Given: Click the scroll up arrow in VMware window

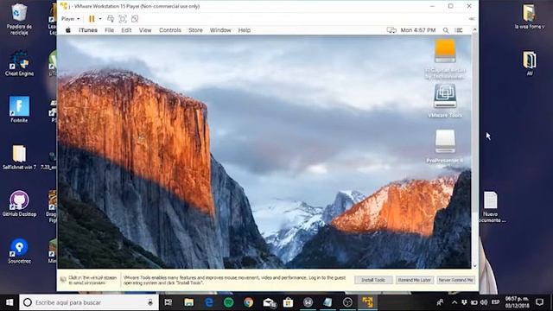Looking at the screenshot, I should click(474, 30).
